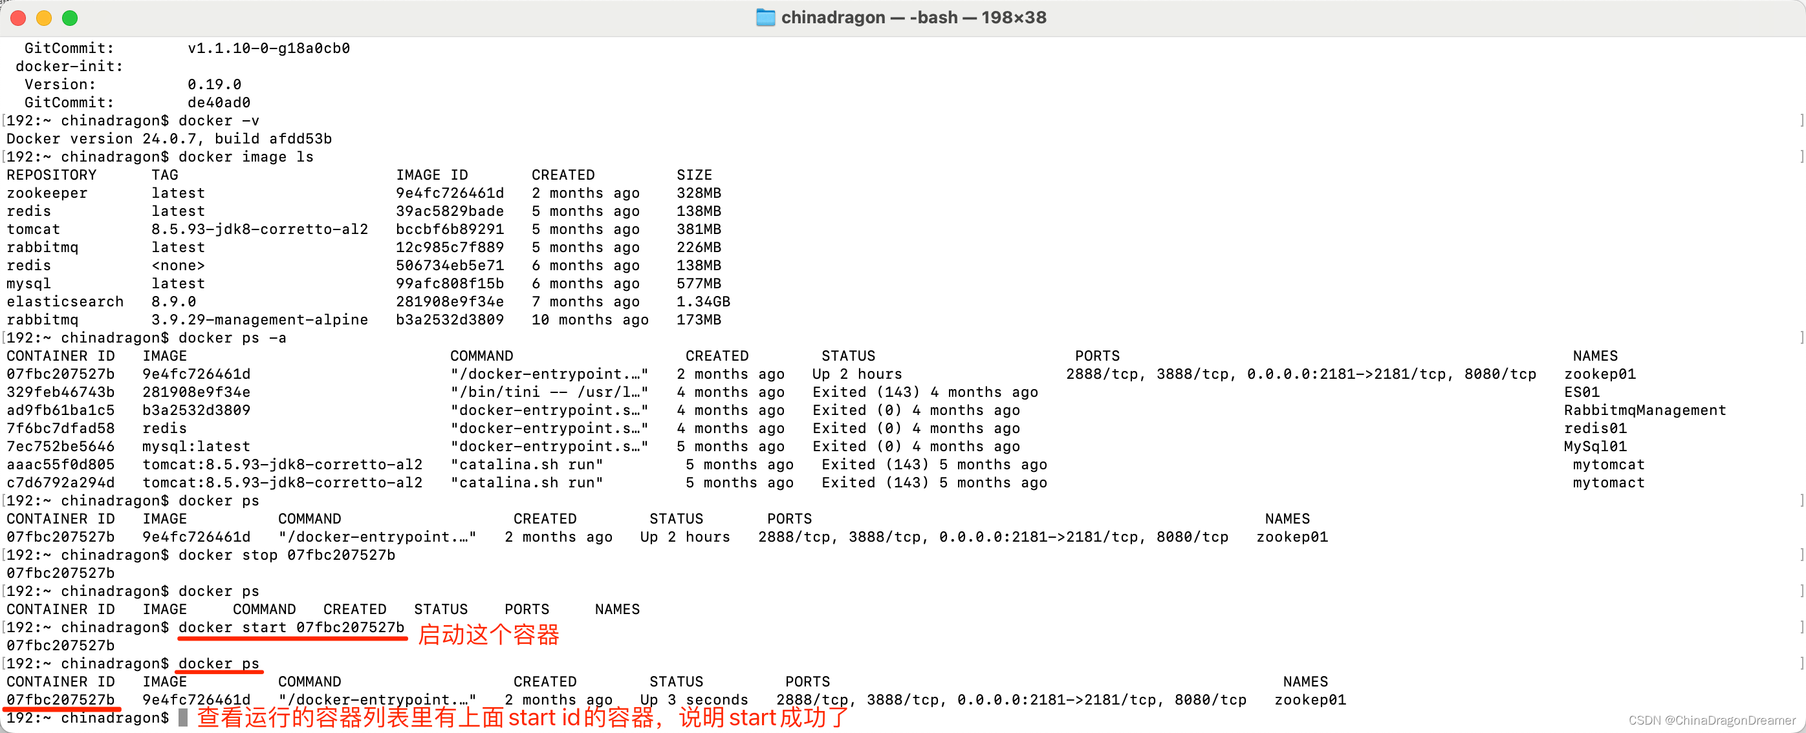Viewport: 1806px width, 733px height.
Task: Click the image ID 'b3a2532d3809' in image list
Action: [x=450, y=320]
